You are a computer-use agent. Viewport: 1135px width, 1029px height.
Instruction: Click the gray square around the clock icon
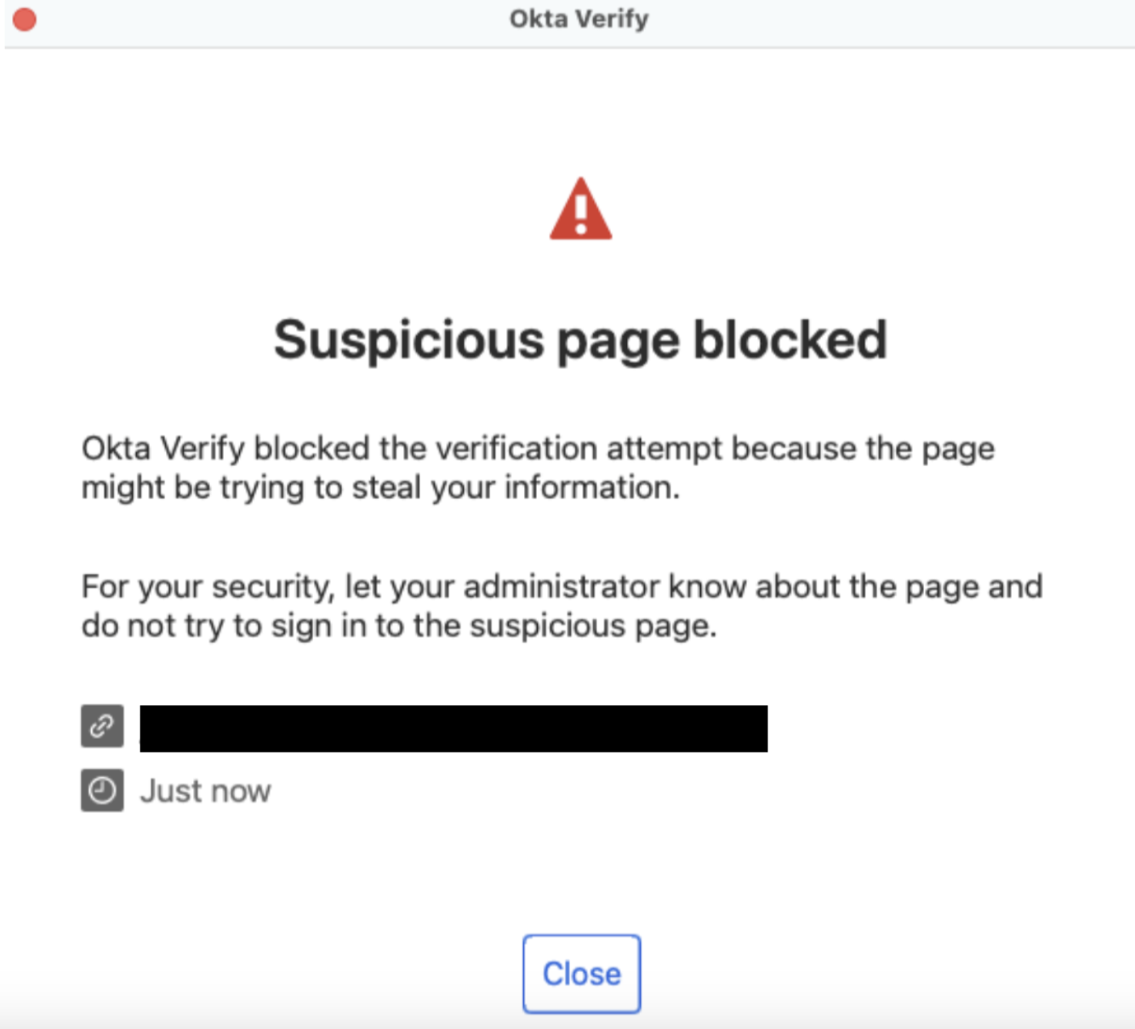(x=101, y=789)
